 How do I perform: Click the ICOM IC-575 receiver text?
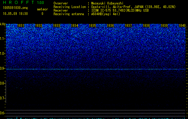[x=120, y=10]
